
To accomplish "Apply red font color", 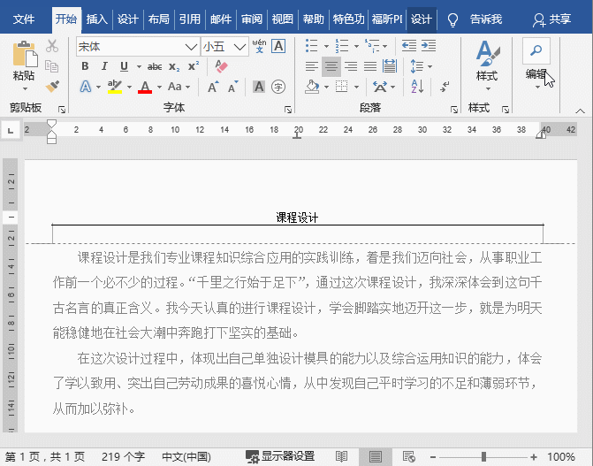I will coord(145,87).
